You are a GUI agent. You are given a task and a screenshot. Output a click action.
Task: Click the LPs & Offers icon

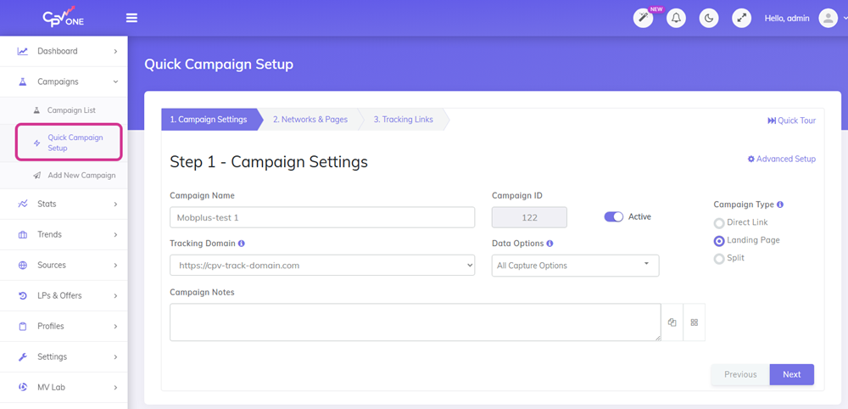23,296
